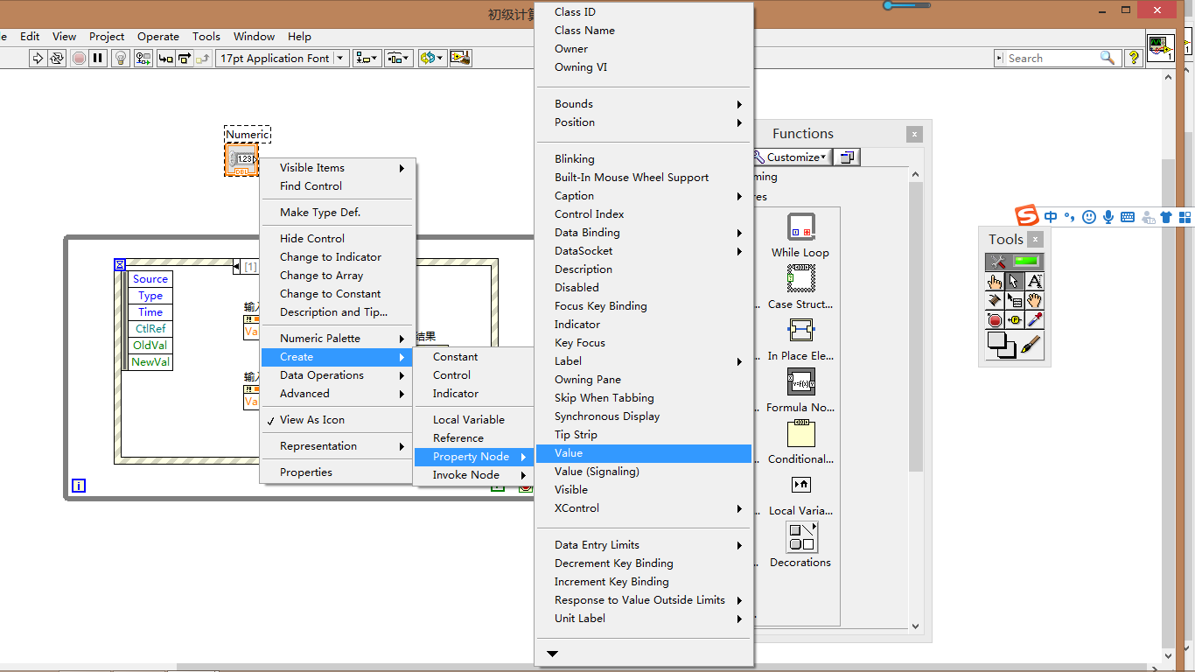1195x672 pixels.
Task: Choose Value from the Property Node submenu
Action: pyautogui.click(x=568, y=453)
